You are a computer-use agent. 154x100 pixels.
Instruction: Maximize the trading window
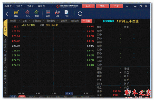(141, 6)
